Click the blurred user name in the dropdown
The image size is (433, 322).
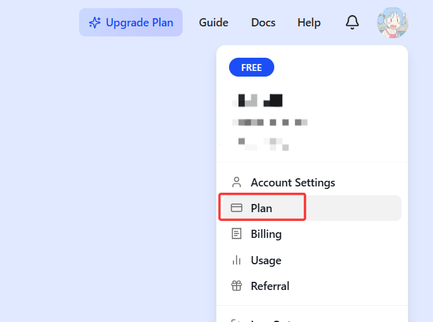(x=258, y=100)
